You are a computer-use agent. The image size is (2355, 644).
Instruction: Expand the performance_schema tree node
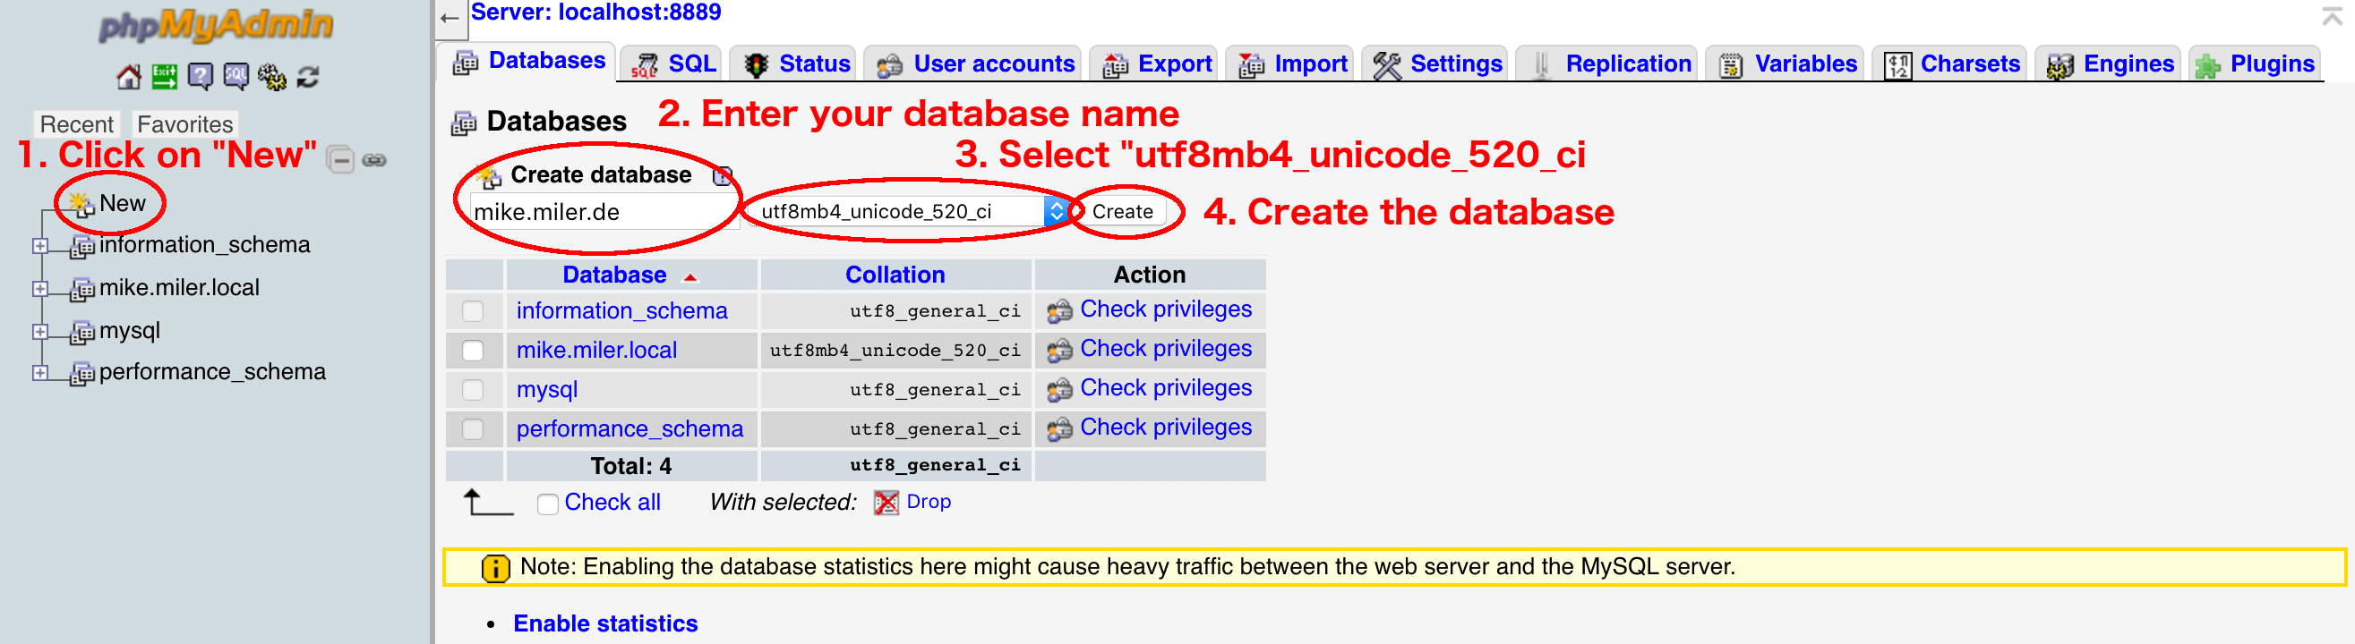39,373
